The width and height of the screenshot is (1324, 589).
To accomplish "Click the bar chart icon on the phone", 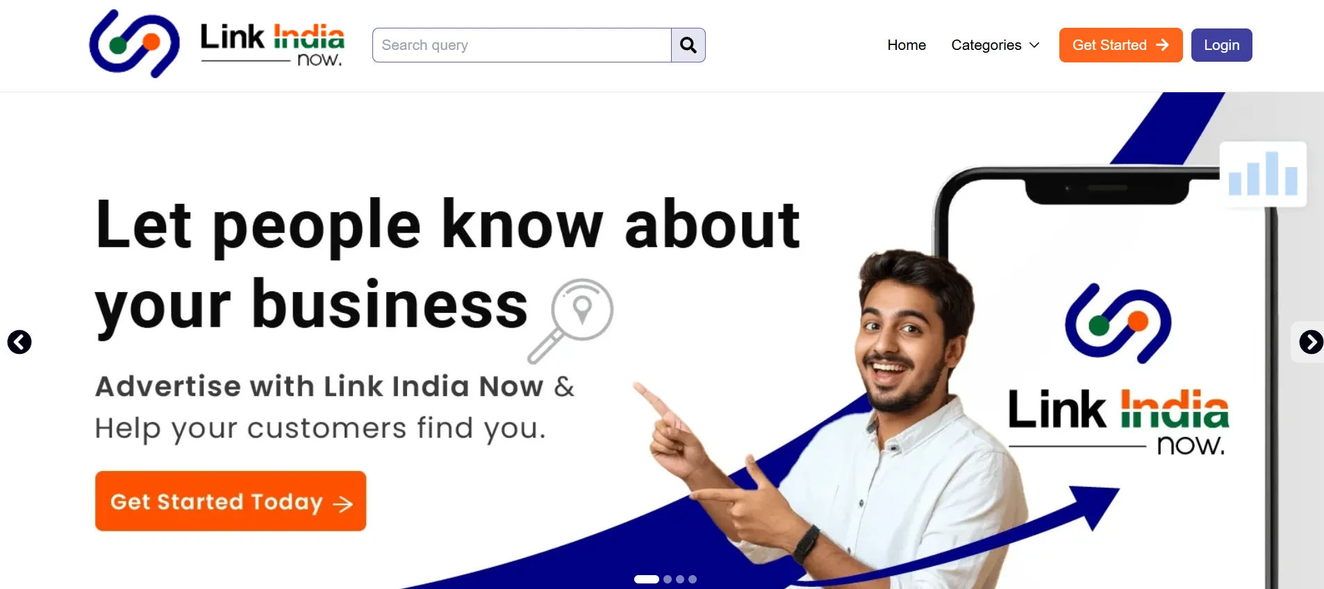I will pyautogui.click(x=1263, y=174).
